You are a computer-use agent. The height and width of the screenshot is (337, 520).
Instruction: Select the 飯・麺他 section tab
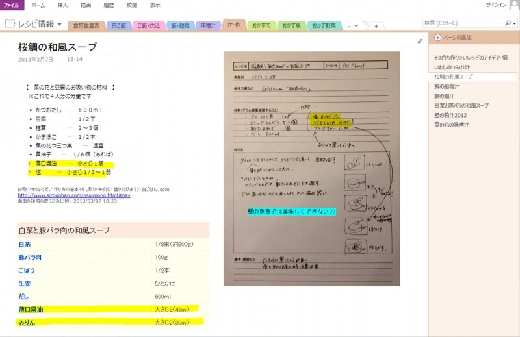[x=180, y=25]
